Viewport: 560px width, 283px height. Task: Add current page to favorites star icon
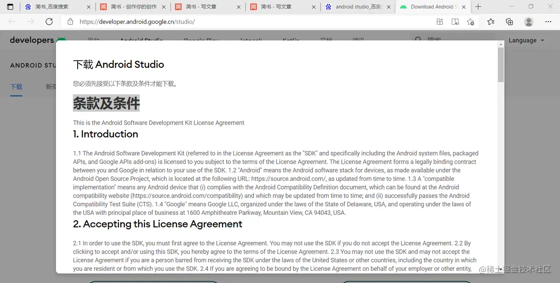click(x=471, y=21)
